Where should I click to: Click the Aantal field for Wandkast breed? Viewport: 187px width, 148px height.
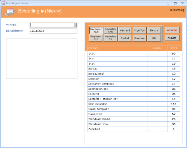coord(157,119)
